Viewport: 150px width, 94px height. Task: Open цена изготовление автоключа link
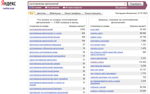coord(43,60)
